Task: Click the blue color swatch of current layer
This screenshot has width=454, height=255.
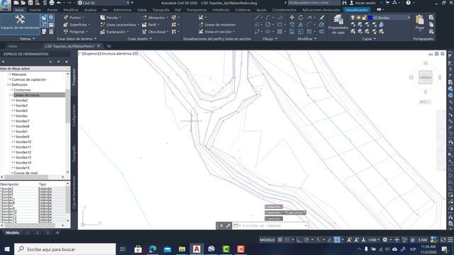Action: pos(370,18)
